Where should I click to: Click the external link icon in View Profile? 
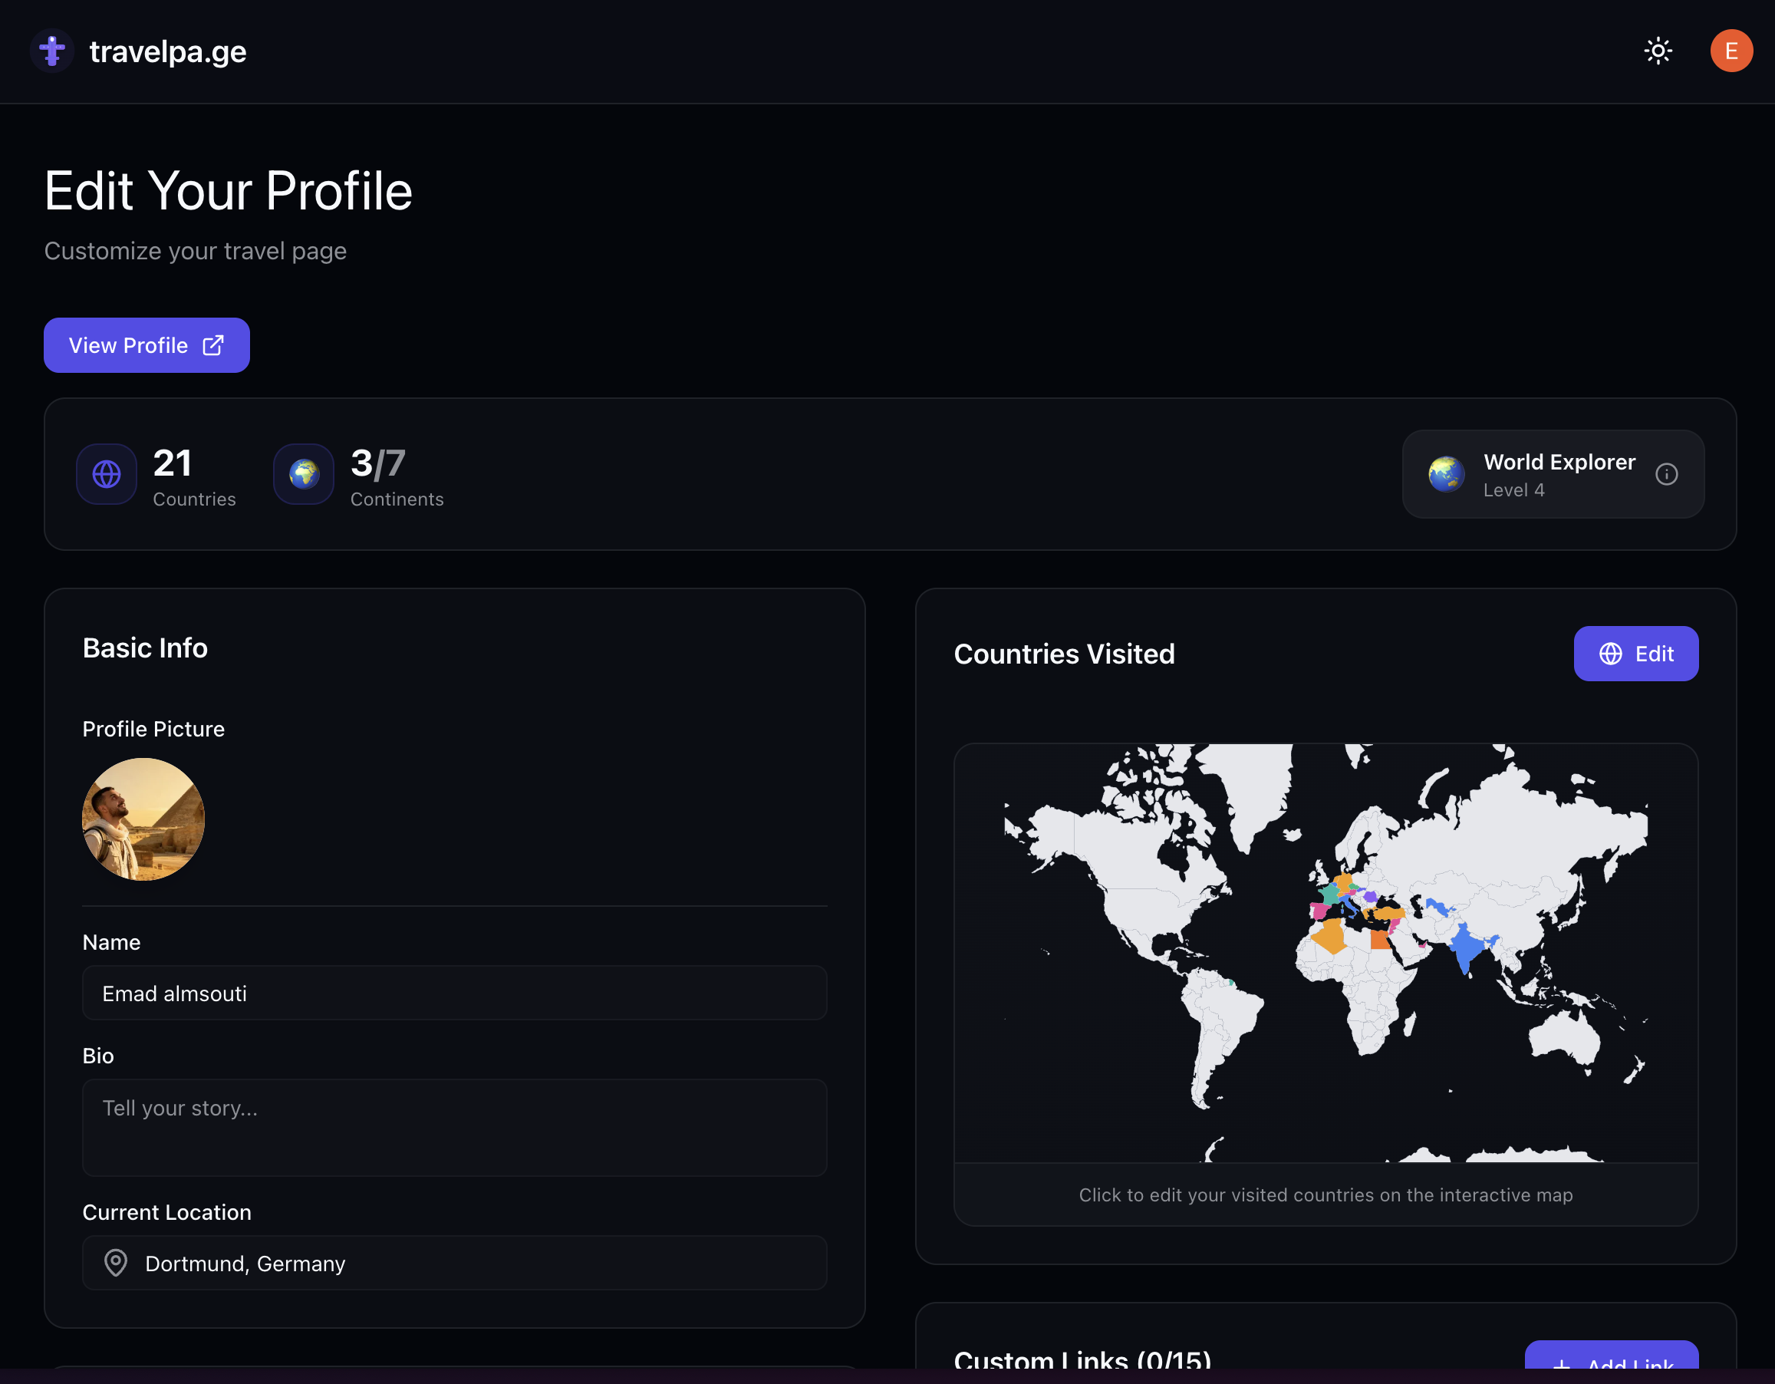click(x=213, y=345)
